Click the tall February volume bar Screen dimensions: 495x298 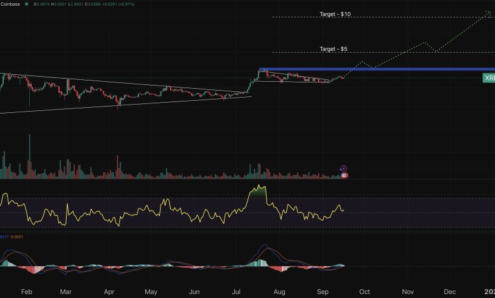[x=29, y=155]
